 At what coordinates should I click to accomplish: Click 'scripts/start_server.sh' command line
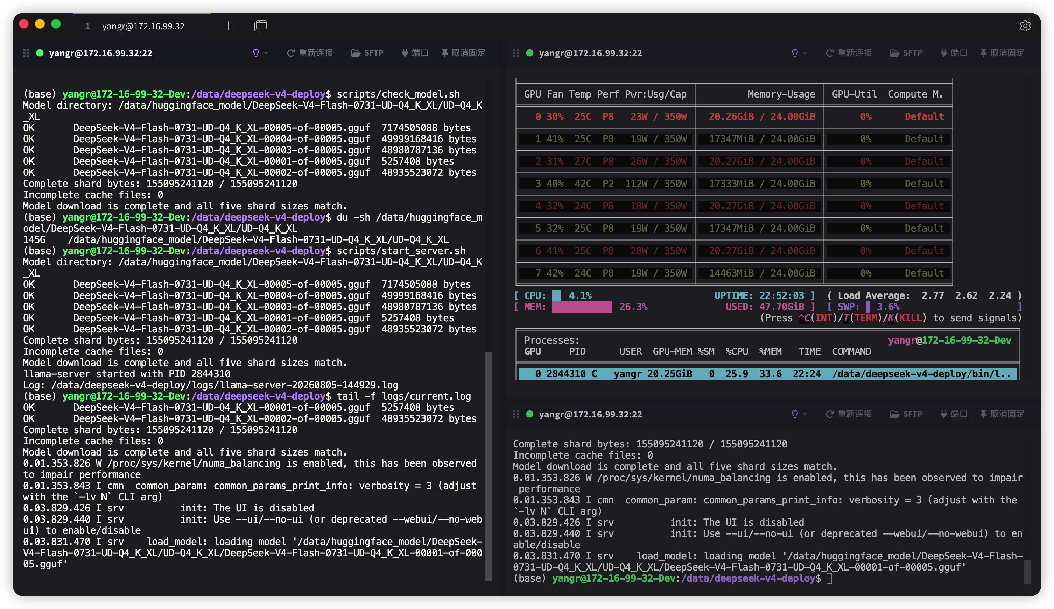pos(244,251)
